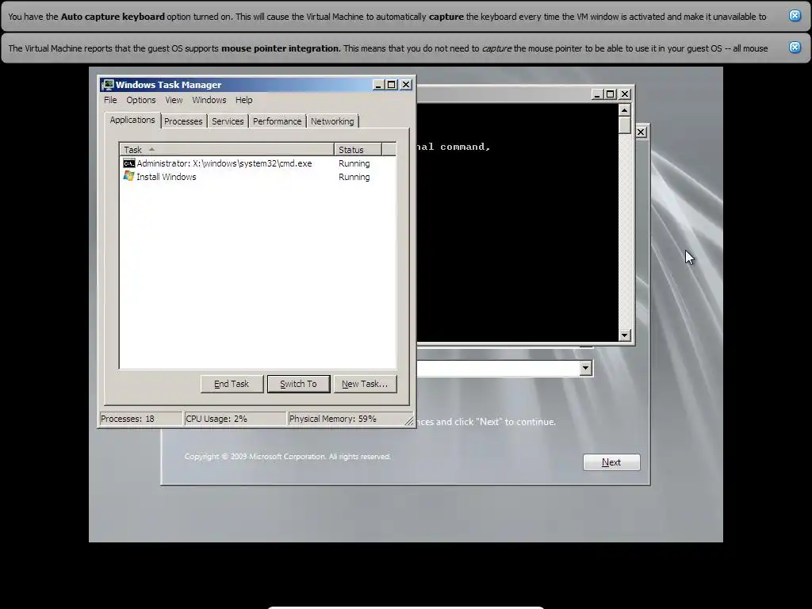Dismiss the mouse pointer integration notification
The width and height of the screenshot is (812, 609).
(x=795, y=47)
